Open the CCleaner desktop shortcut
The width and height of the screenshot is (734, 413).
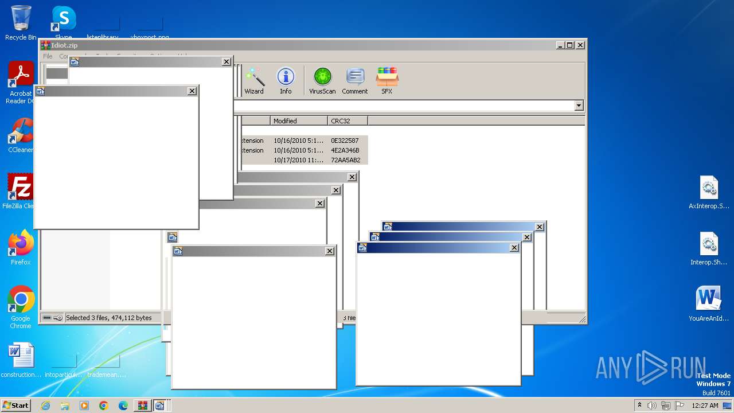(x=21, y=135)
